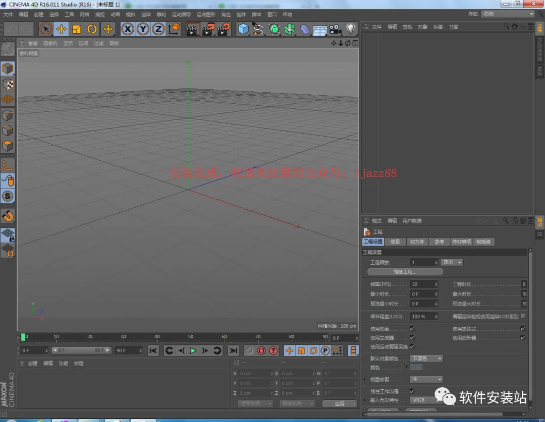
Task: Play the animation forward
Action: click(x=193, y=351)
